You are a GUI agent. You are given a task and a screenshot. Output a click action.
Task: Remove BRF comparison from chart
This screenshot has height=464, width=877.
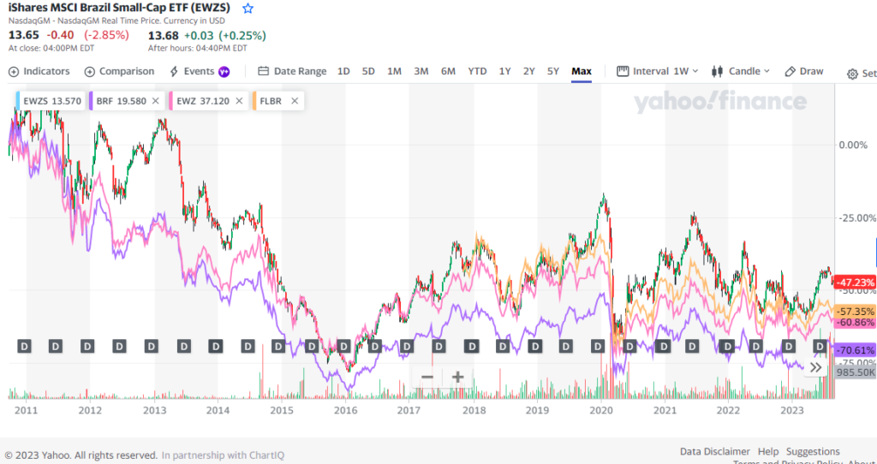(x=155, y=101)
